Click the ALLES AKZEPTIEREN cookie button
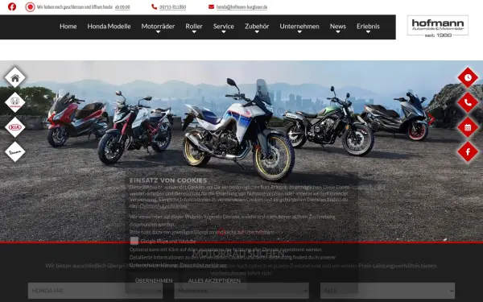The image size is (483, 302). pos(214,280)
